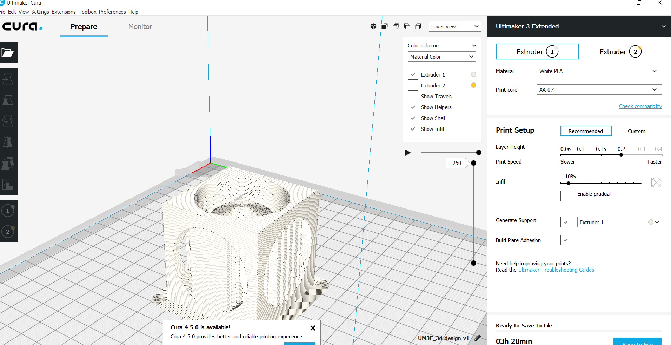Dismiss the Cura 4.5.0 update notification
671x345 pixels.
pyautogui.click(x=313, y=328)
